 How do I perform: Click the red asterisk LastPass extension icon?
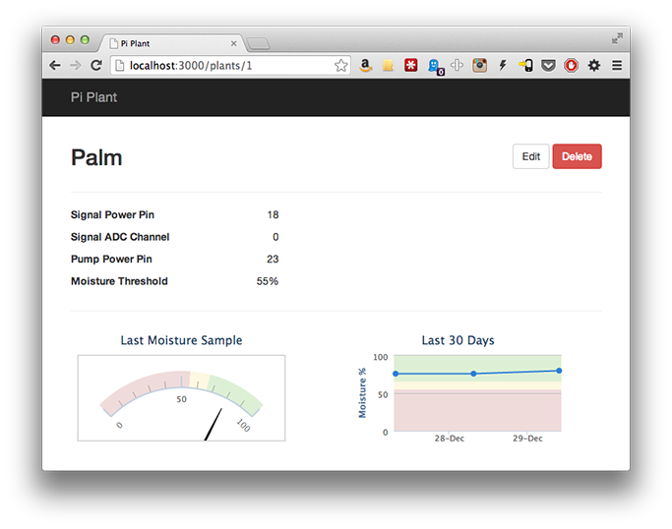(410, 65)
